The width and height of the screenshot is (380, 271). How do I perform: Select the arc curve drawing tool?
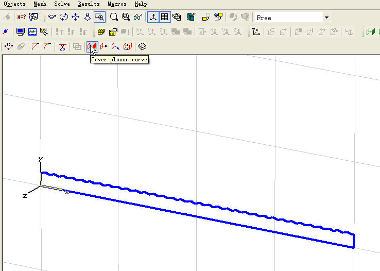[47, 46]
